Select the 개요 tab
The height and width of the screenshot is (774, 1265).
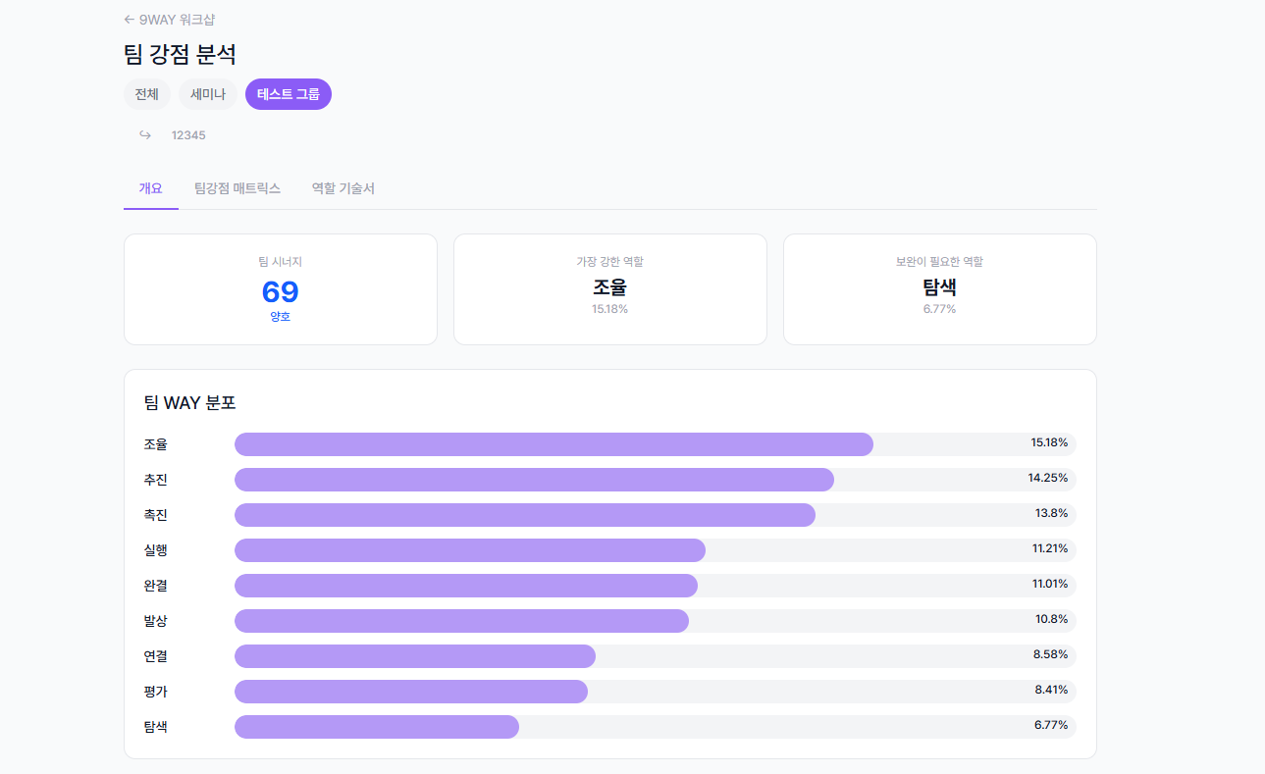pyautogui.click(x=150, y=188)
